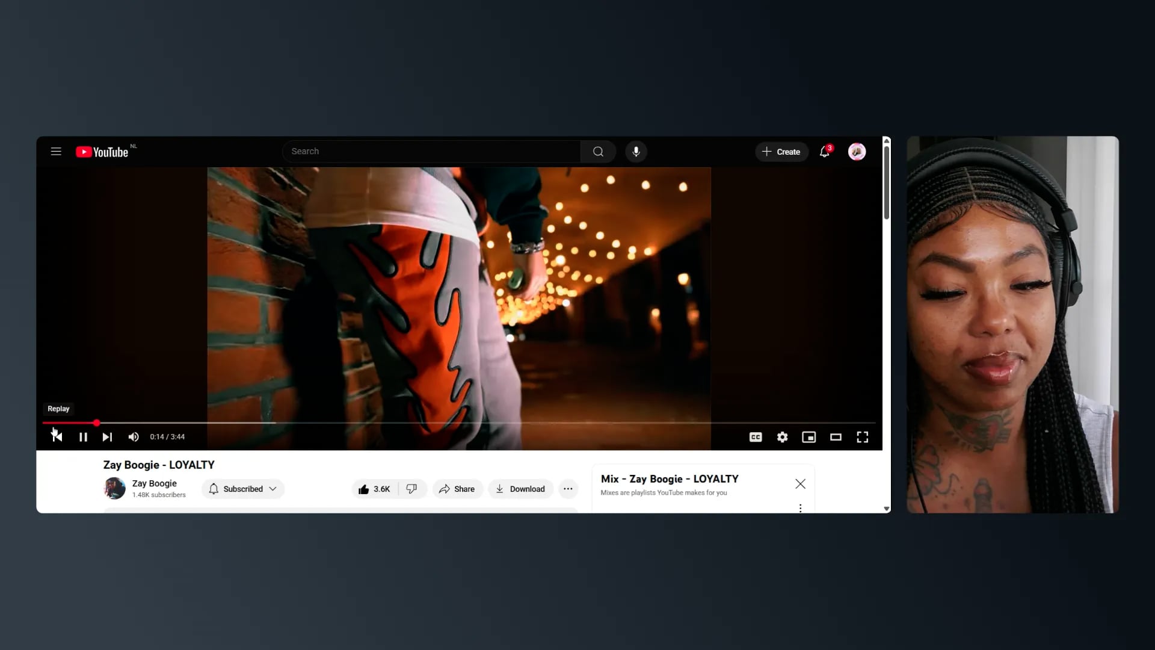
Task: Enter fullscreen mode
Action: (x=863, y=437)
